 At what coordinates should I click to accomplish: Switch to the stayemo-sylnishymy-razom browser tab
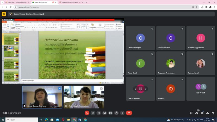(x=71, y=2)
